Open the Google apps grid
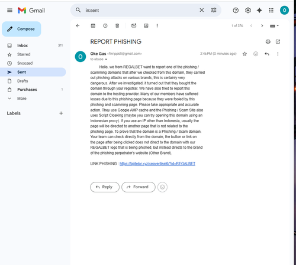Viewport: 296px width, 265px height. [x=271, y=10]
